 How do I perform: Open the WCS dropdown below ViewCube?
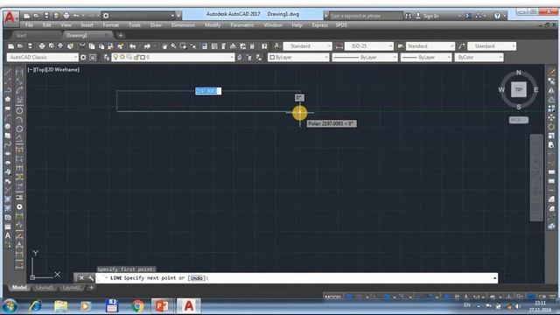coord(519,120)
